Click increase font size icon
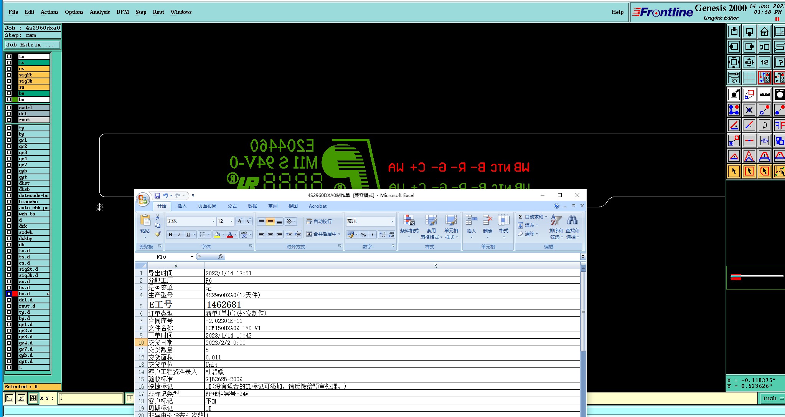This screenshot has height=417, width=785. pyautogui.click(x=240, y=221)
